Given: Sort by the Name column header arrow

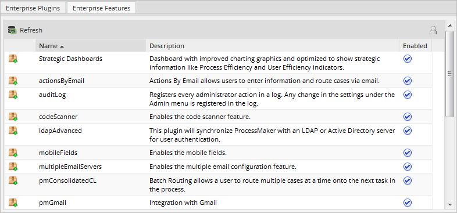Looking at the screenshot, I should coord(62,46).
